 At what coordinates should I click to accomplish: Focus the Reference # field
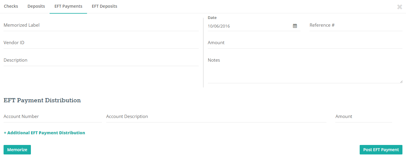click(x=356, y=25)
